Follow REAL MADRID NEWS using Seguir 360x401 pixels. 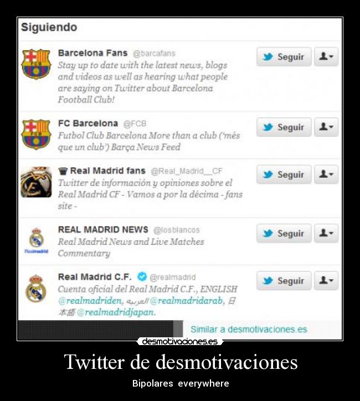[x=284, y=233]
